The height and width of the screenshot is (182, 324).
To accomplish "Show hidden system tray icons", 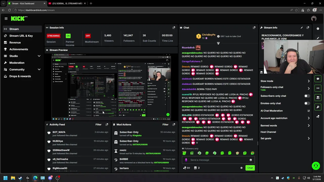I will coord(272,178).
